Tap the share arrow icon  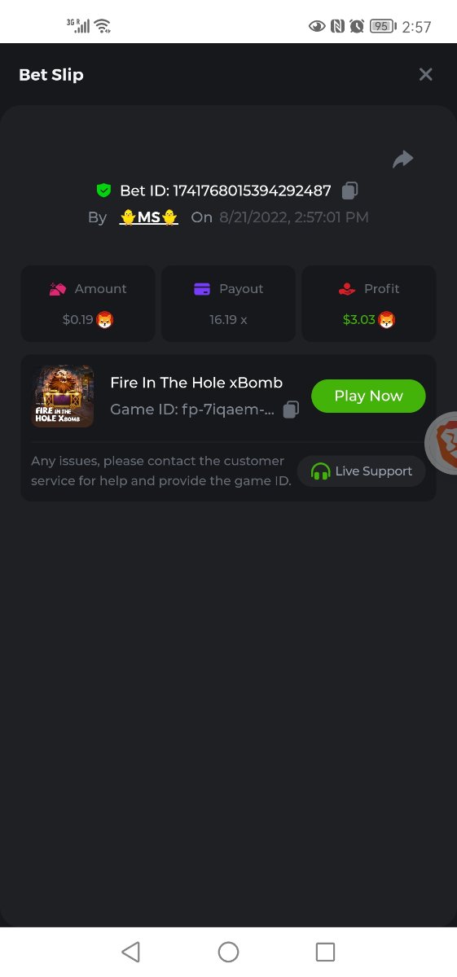tap(402, 160)
